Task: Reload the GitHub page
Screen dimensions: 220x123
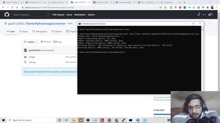Action: [x=12, y=8]
